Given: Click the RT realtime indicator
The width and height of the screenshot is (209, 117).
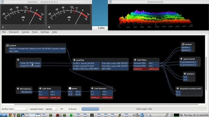Looking at the screenshot, I should coord(62,109).
